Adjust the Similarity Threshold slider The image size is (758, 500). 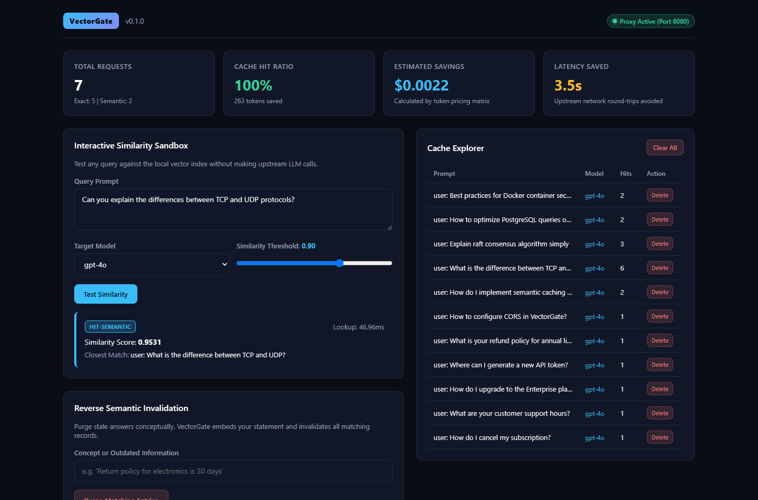314,263
